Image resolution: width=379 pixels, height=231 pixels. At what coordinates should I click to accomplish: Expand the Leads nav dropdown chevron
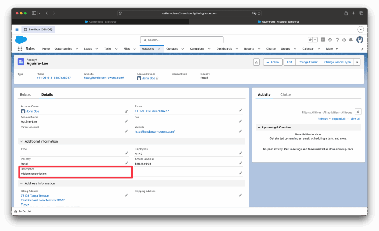click(x=97, y=49)
